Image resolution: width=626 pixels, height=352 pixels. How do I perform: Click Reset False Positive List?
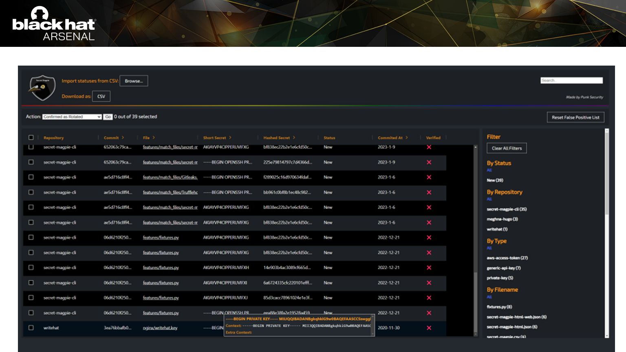(575, 117)
